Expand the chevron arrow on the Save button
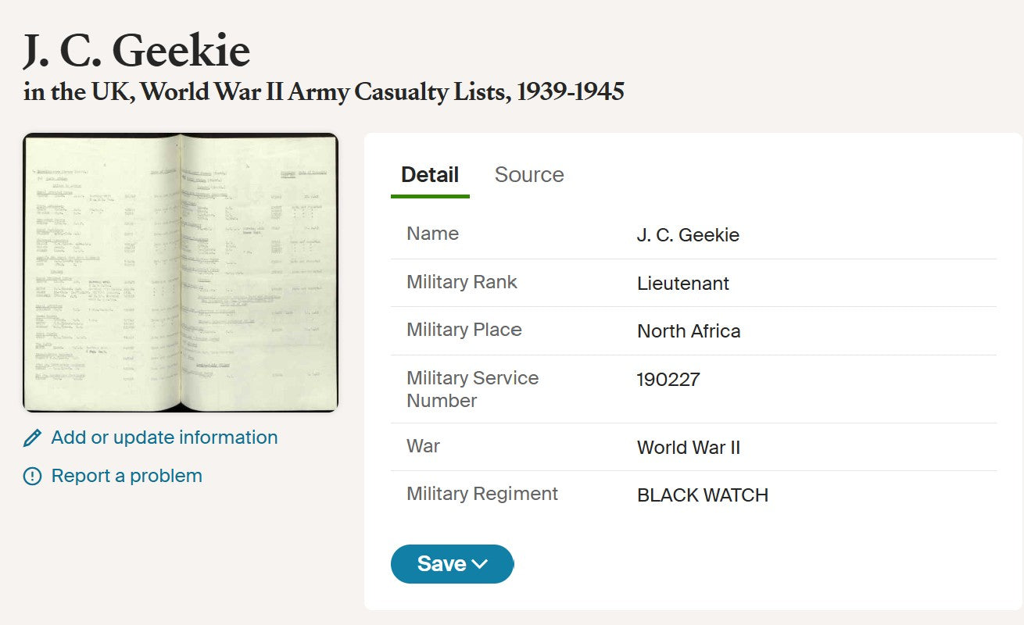 click(480, 564)
